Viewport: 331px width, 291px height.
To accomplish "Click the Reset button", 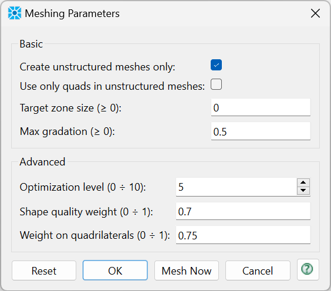I will [44, 270].
